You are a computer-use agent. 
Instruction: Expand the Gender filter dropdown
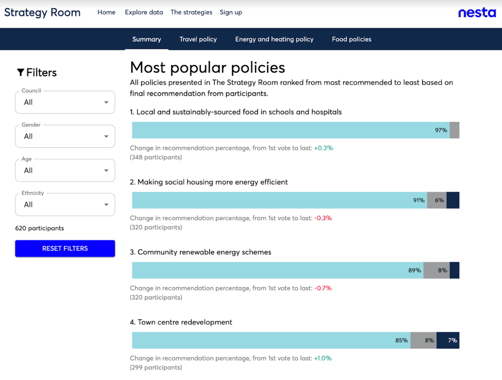pyautogui.click(x=65, y=136)
